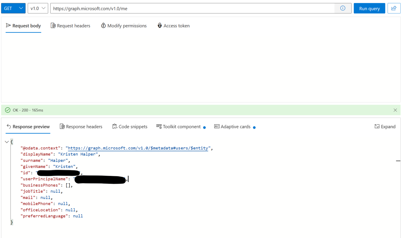Switch to the Response preview tab
Screen dimensions: 403x238
28,126
